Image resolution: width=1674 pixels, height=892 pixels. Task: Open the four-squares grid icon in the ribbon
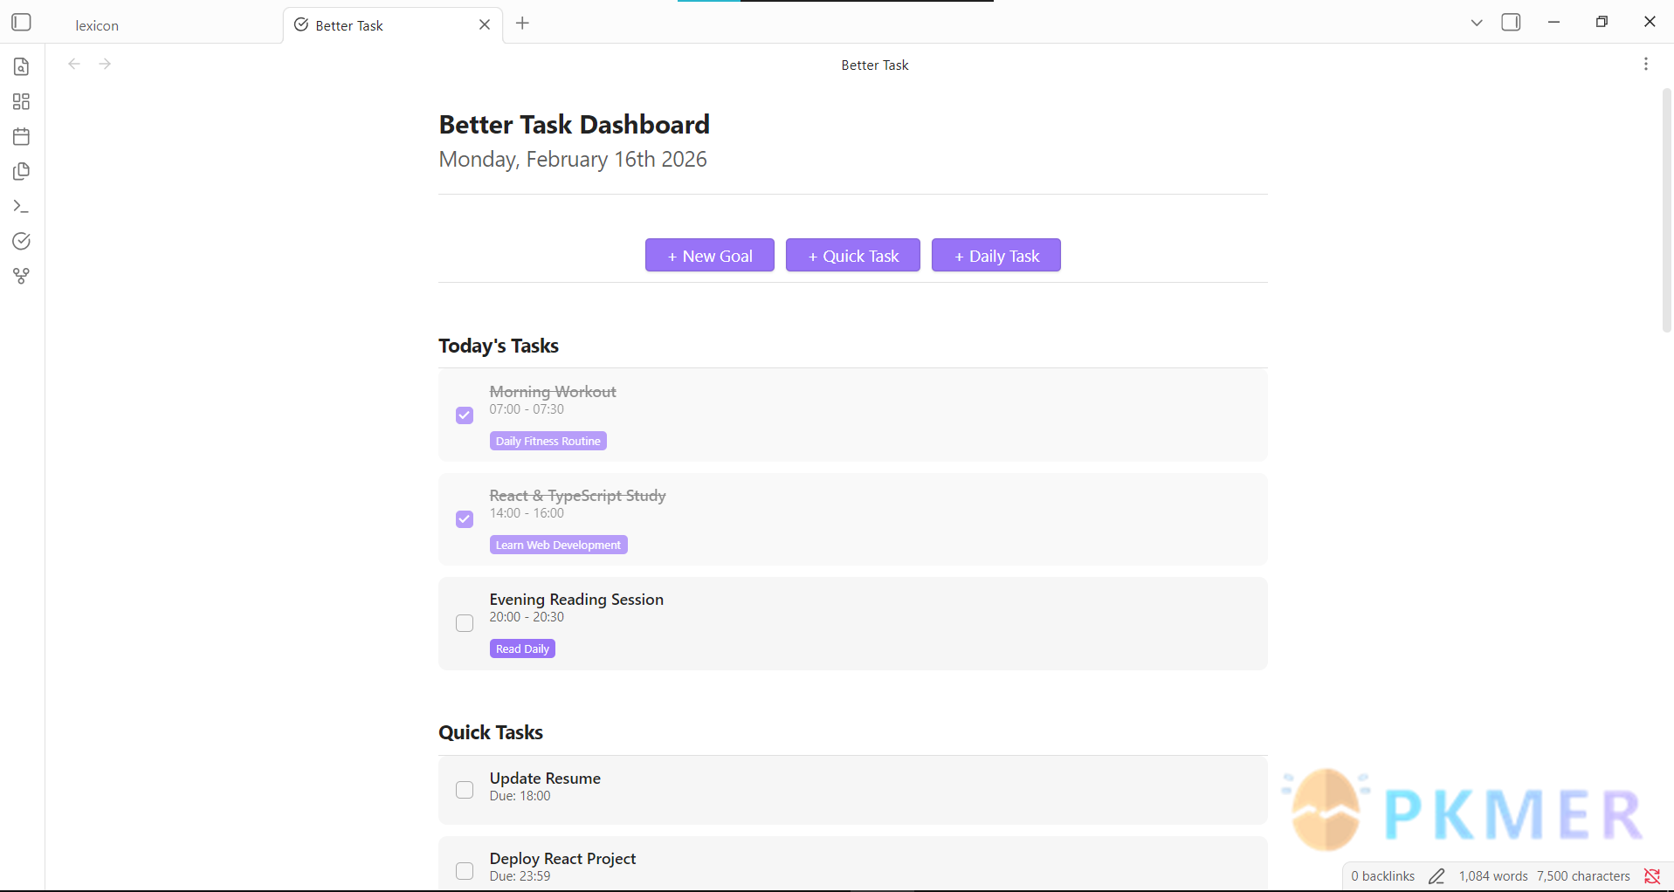coord(22,101)
